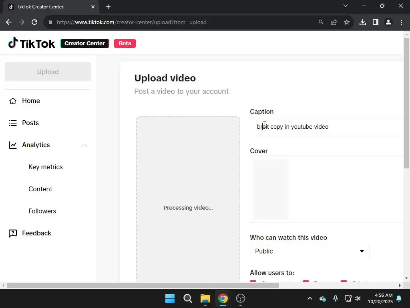The width and height of the screenshot is (410, 308).
Task: Open the Windows Start menu
Action: click(170, 298)
